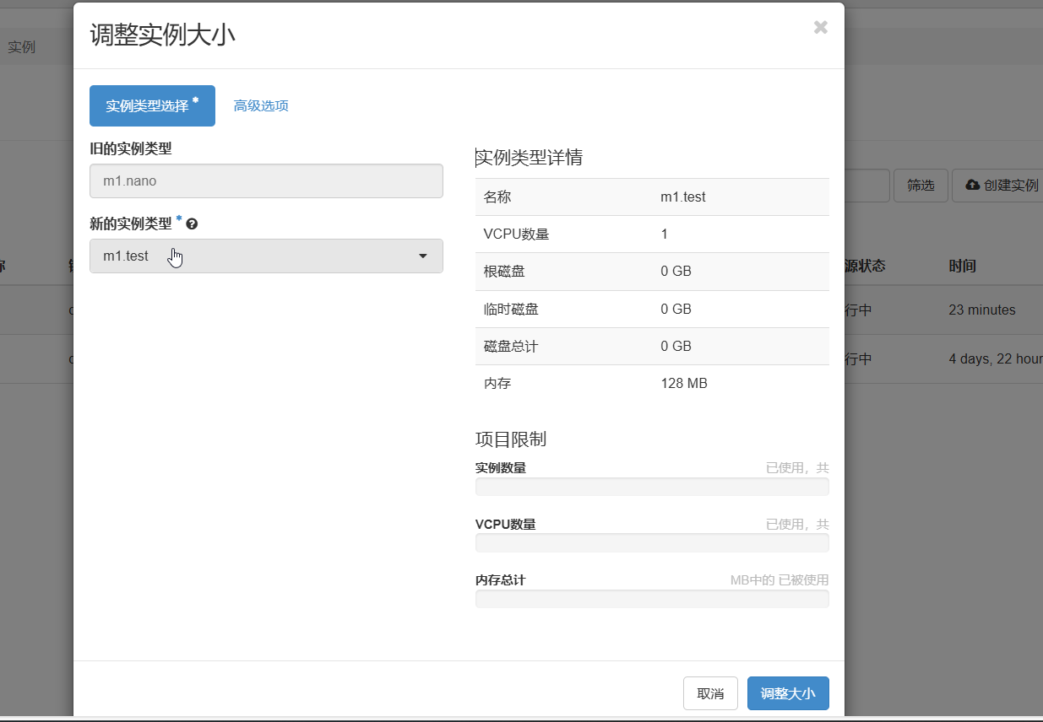The width and height of the screenshot is (1043, 722).
Task: Click the 项目限制 heading
Action: [x=511, y=439]
